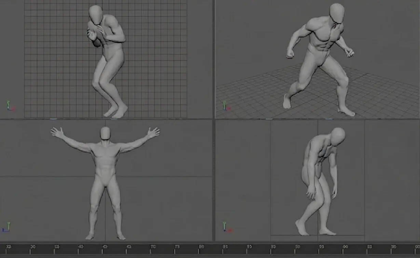The height and width of the screenshot is (258, 420).
Task: Click the axis gizmo in the bottom-right viewport
Action: (x=226, y=227)
